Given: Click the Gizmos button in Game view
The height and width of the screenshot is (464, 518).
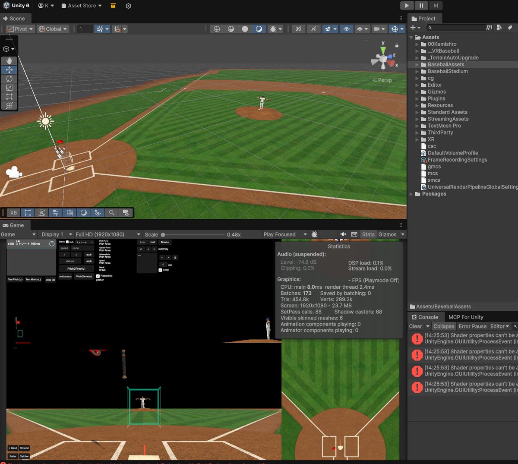Looking at the screenshot, I should [x=387, y=234].
